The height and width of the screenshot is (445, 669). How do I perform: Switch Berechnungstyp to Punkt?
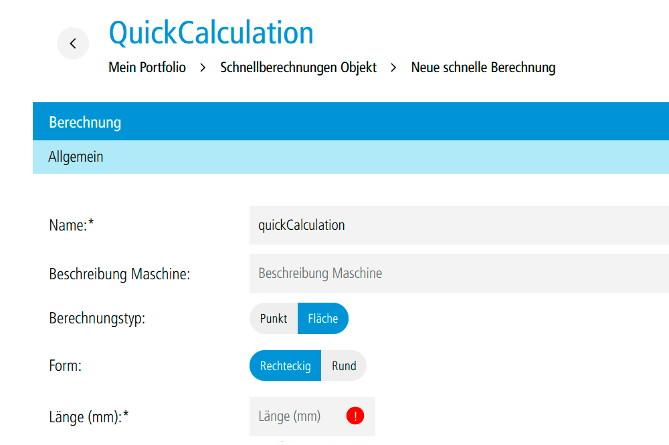(274, 319)
